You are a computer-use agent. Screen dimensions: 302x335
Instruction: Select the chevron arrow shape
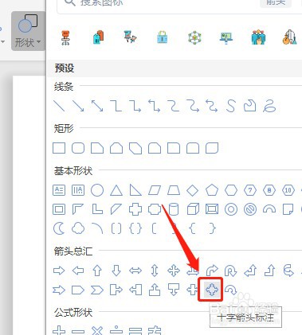97,290
